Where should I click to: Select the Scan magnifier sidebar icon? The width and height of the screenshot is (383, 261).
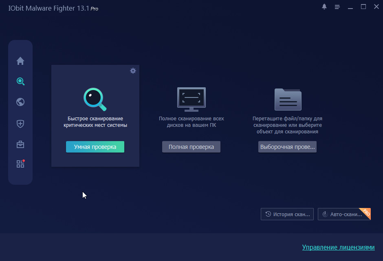[20, 82]
